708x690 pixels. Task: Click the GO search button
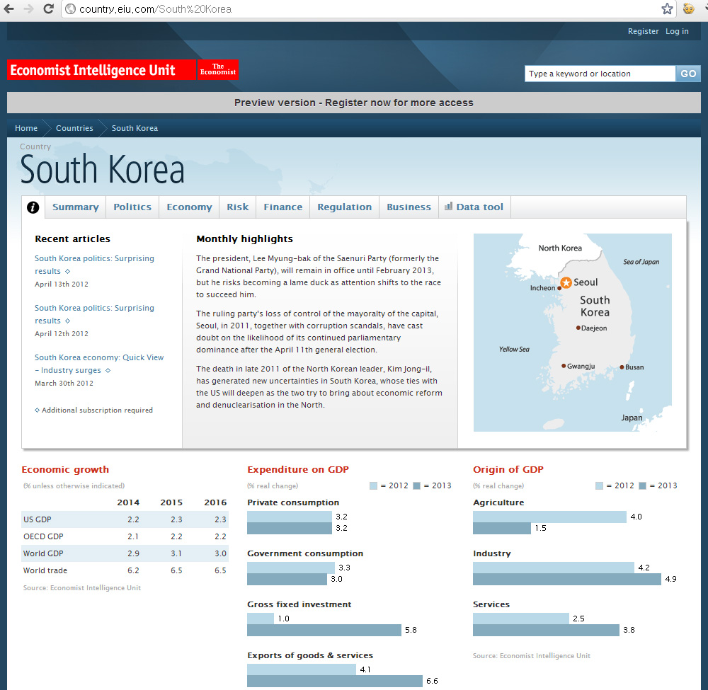click(688, 74)
